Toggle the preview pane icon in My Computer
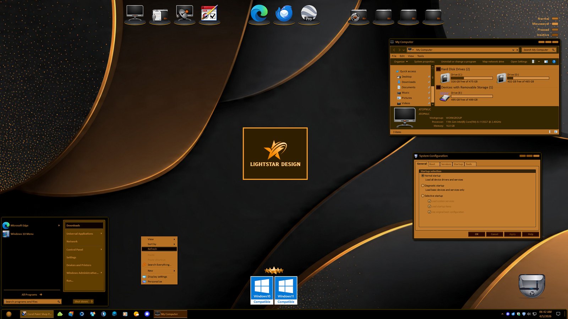Image resolution: width=568 pixels, height=319 pixels. (546, 62)
